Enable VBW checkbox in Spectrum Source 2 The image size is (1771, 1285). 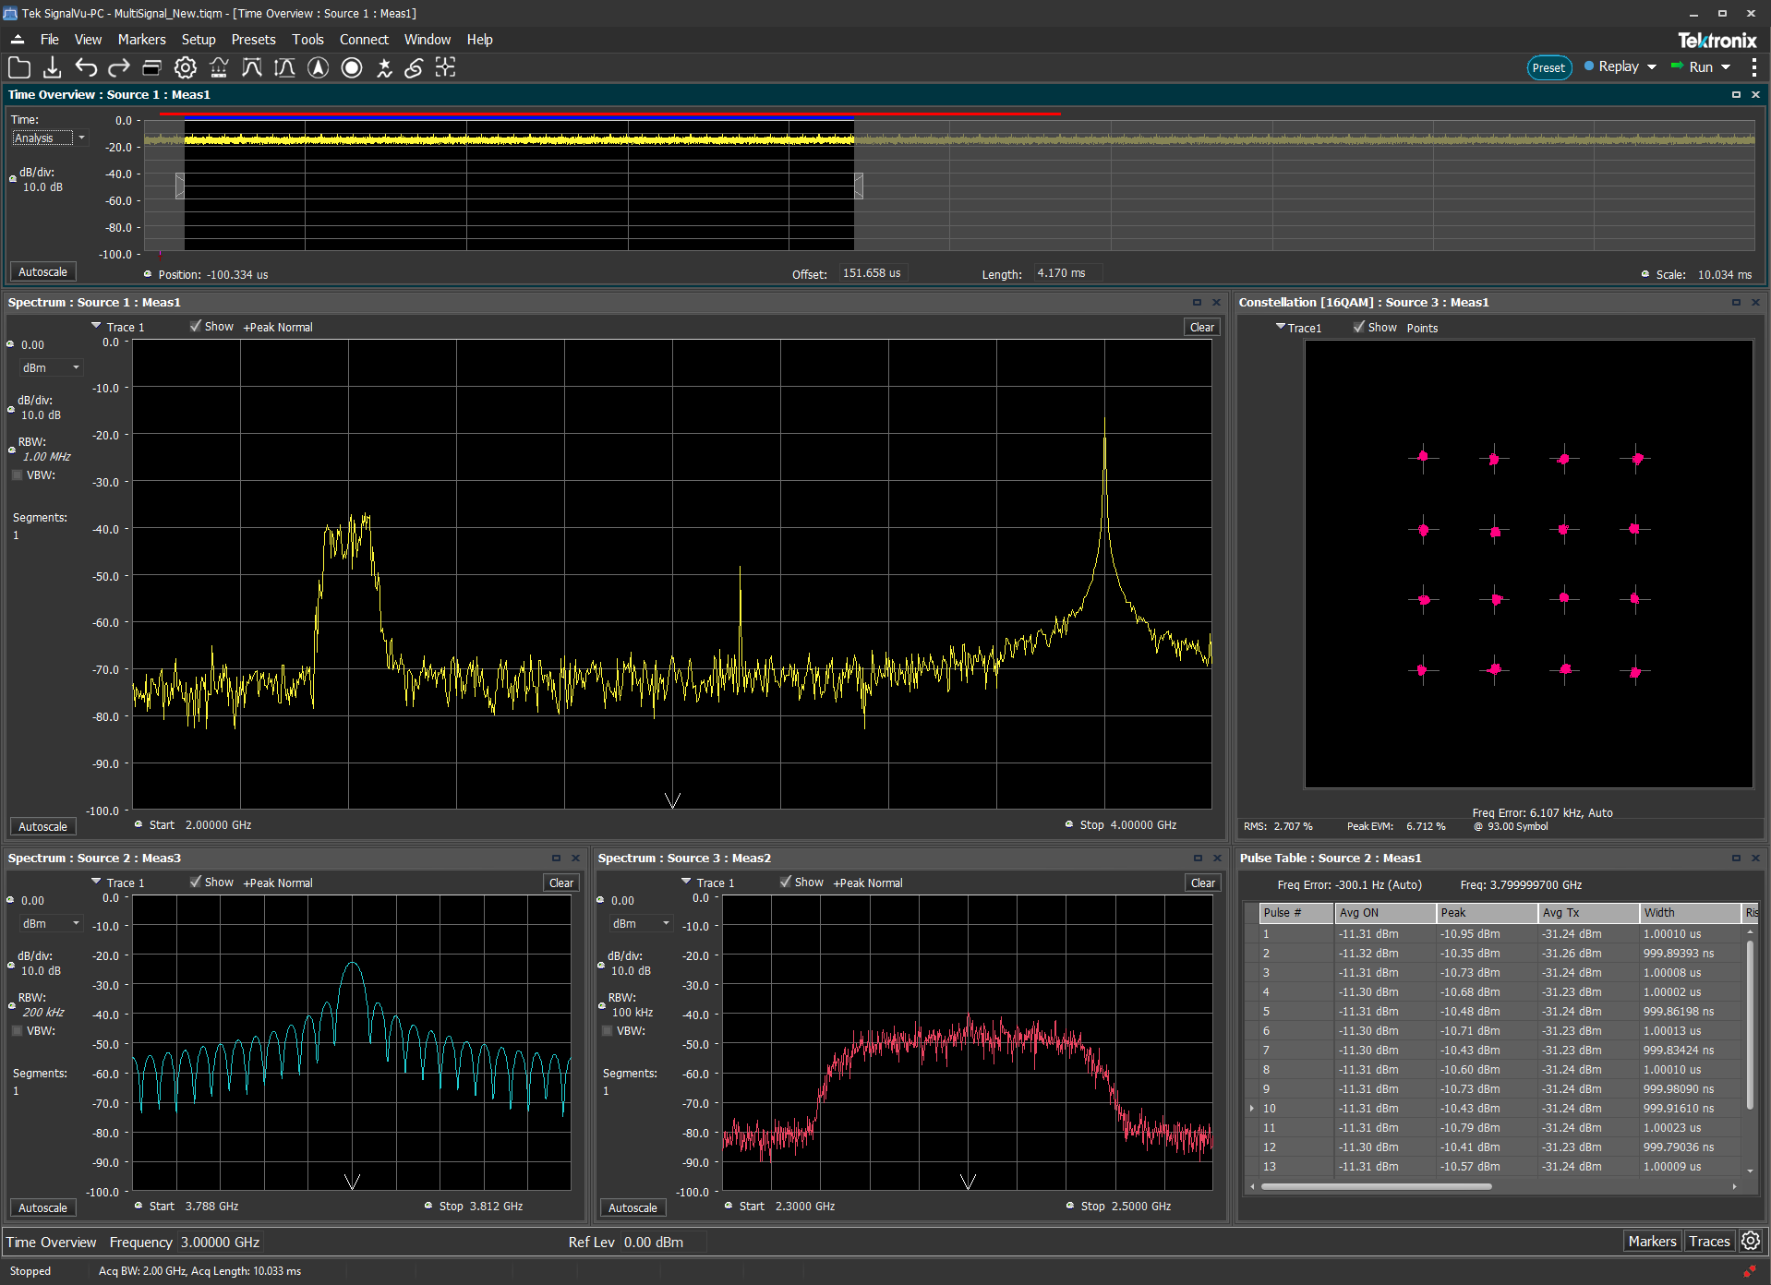(18, 1031)
